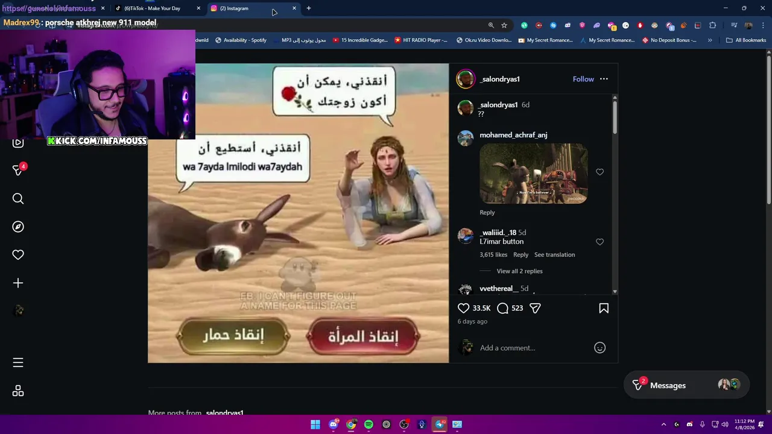772x434 pixels.
Task: Open the floating Messages panel
Action: [688, 385]
